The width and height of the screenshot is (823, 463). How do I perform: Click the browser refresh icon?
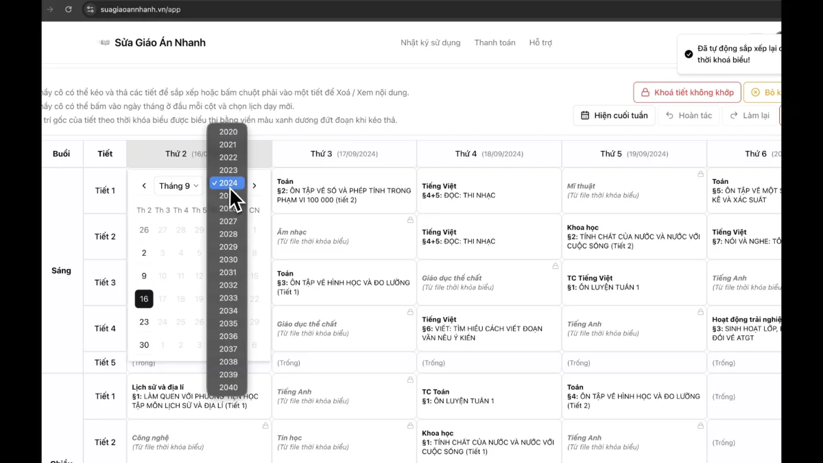[x=67, y=10]
